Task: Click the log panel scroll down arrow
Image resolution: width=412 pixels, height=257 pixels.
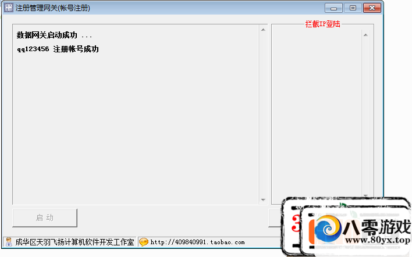Action: click(x=263, y=200)
